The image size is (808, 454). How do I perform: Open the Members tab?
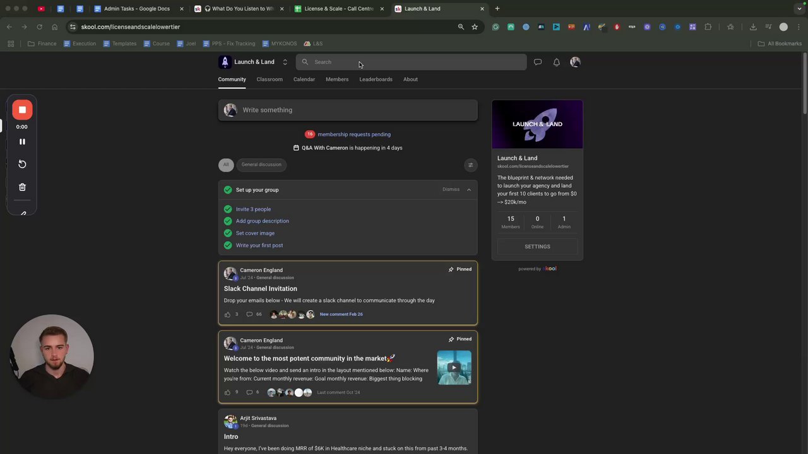click(337, 79)
